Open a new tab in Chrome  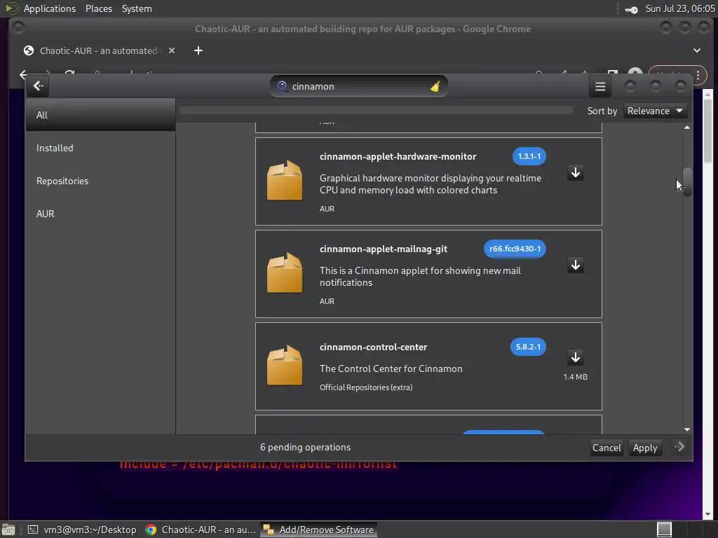tap(198, 50)
